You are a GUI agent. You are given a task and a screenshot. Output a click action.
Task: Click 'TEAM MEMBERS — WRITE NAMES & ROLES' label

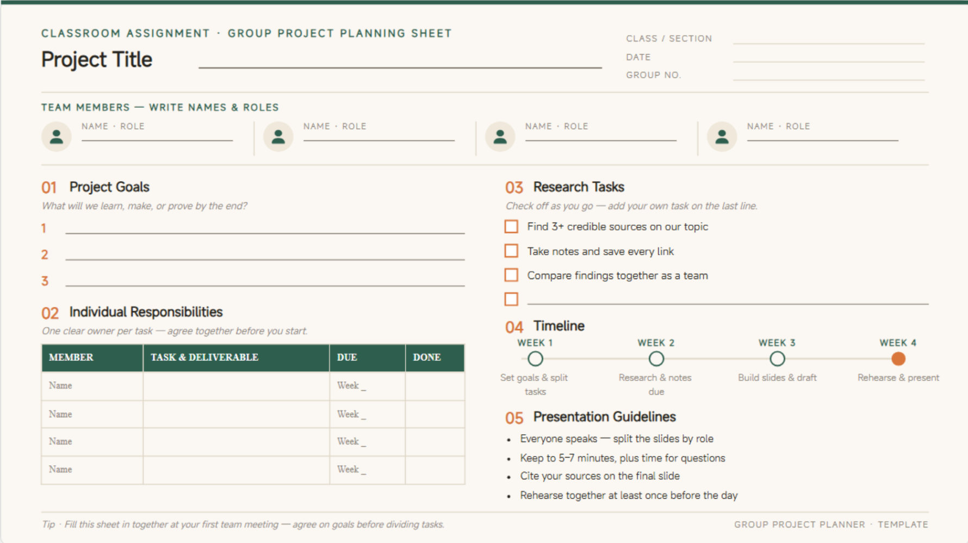click(160, 107)
